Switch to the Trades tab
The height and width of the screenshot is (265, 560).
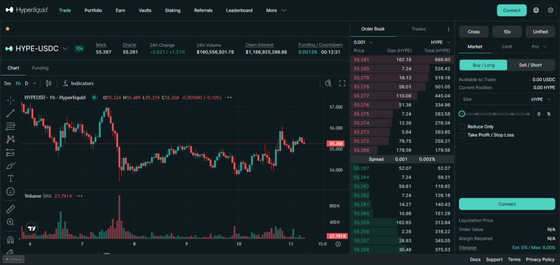[418, 29]
